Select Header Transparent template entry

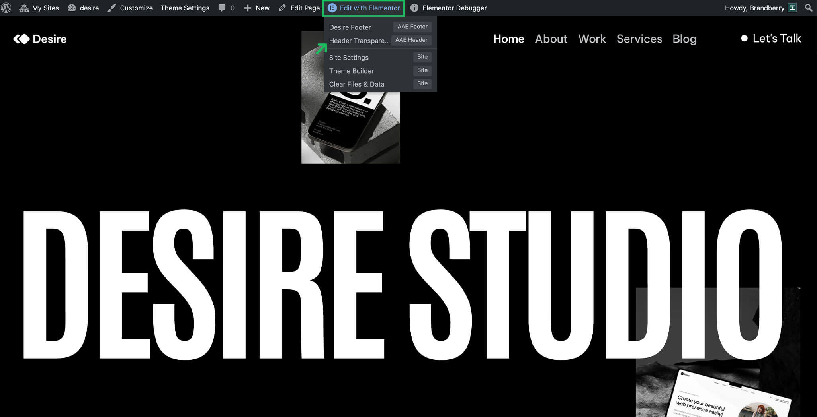pyautogui.click(x=359, y=41)
